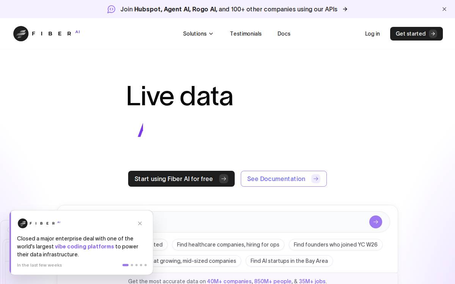Click the chat bubble icon in banner
Viewport: 455px width, 284px height.
[111, 9]
